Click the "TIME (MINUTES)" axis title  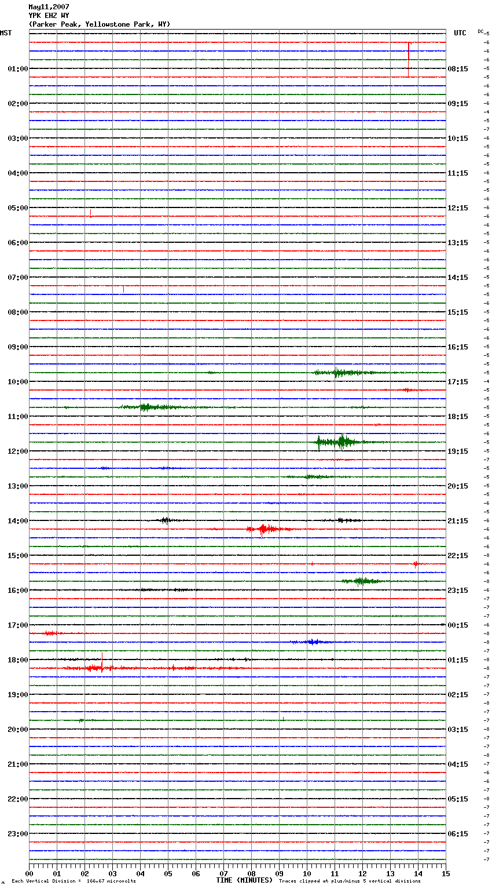(x=244, y=880)
